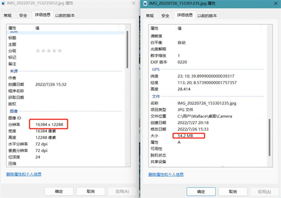The height and width of the screenshot is (198, 281).
Task: Switch to 常规 tab in left window
Action: (x=8, y=15)
